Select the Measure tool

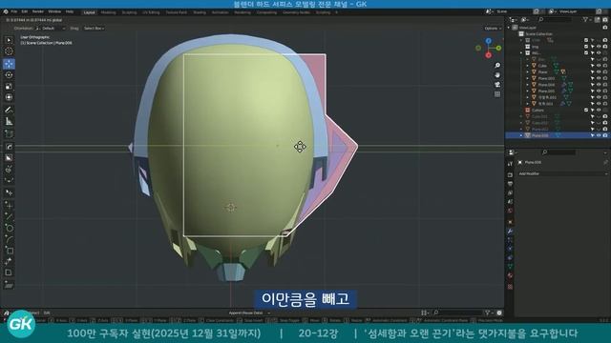pos(9,121)
